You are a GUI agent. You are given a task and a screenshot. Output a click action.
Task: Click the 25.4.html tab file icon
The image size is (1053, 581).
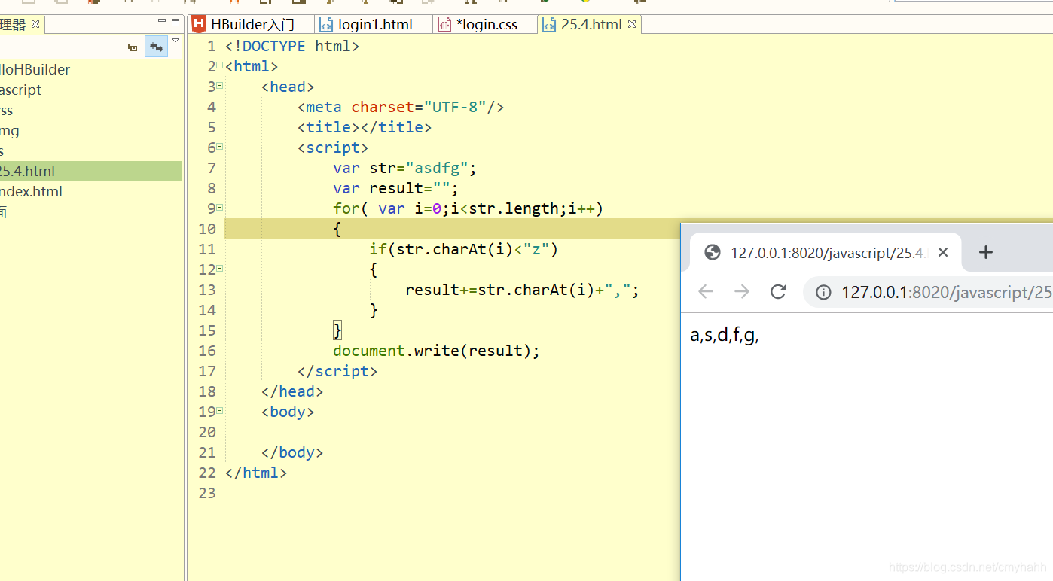[549, 24]
